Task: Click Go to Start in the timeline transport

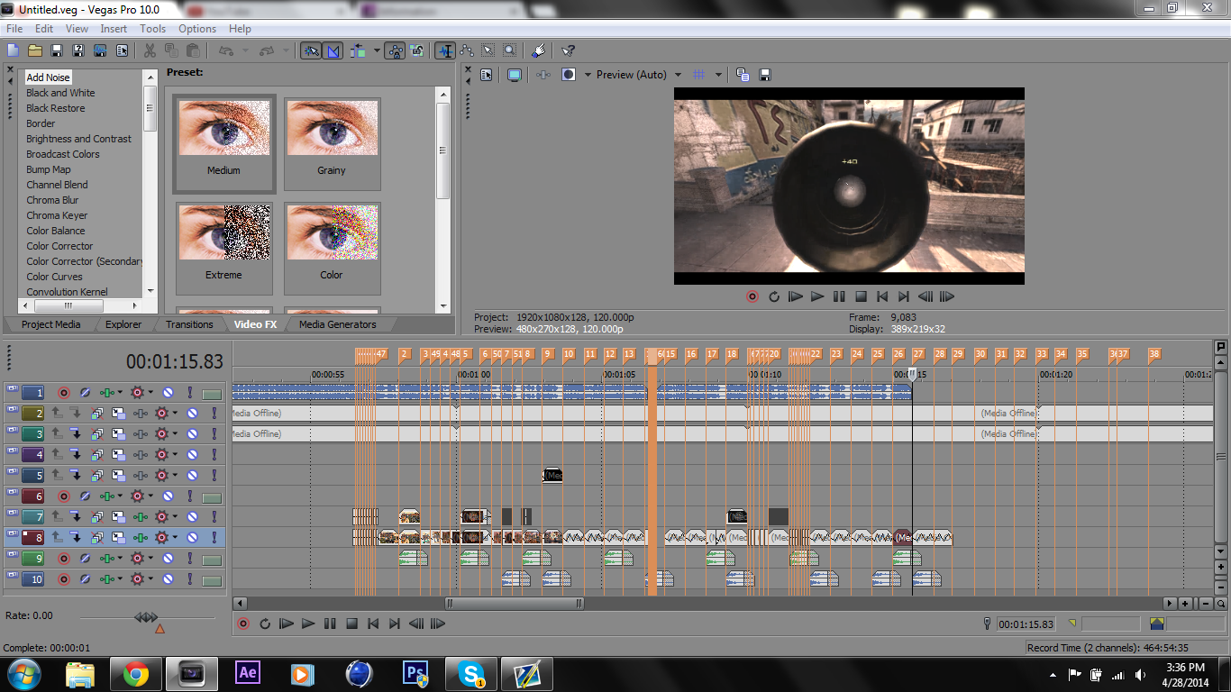Action: click(373, 624)
